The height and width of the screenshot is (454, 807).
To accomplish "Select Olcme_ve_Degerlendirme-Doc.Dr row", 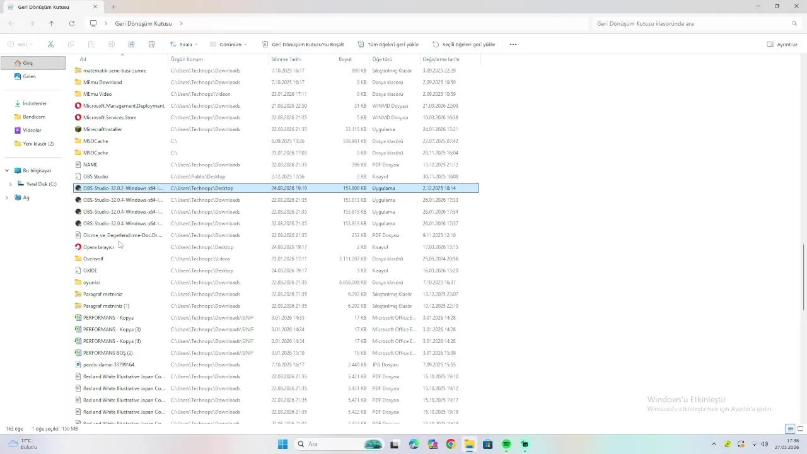I will tap(276, 235).
